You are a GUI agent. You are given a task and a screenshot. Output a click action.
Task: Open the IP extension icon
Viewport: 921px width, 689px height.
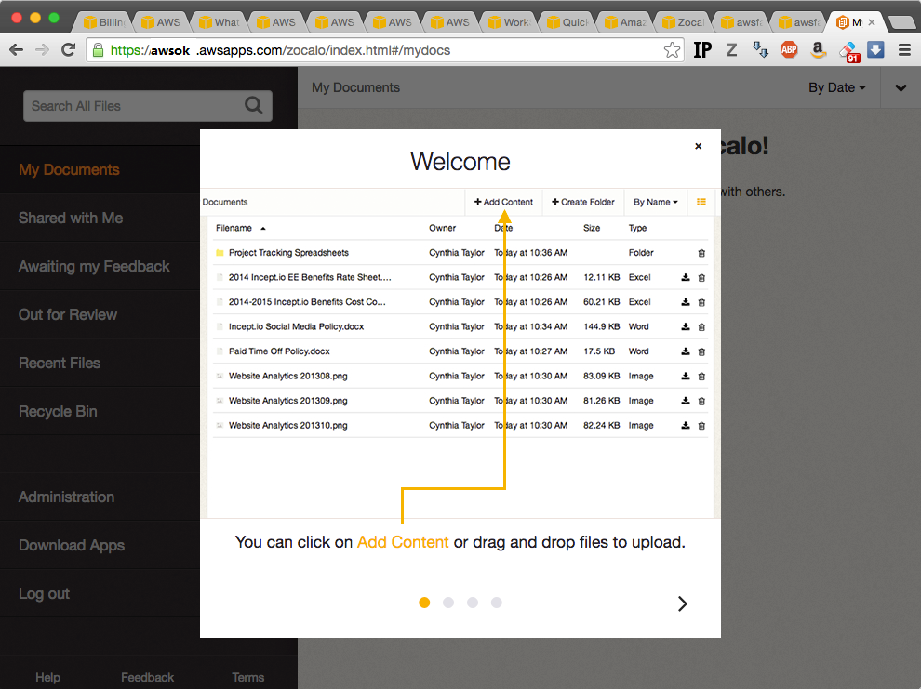pyautogui.click(x=702, y=50)
